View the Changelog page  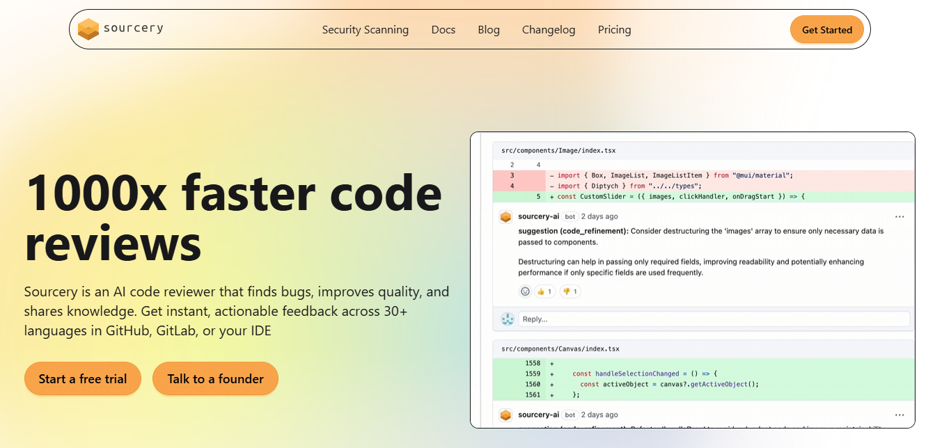point(549,30)
